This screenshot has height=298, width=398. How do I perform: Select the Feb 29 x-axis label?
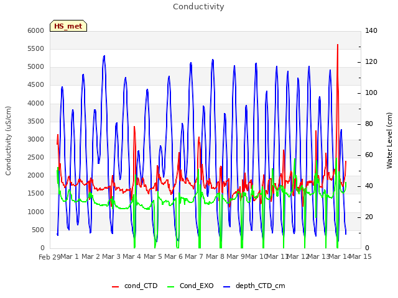(x=50, y=257)
